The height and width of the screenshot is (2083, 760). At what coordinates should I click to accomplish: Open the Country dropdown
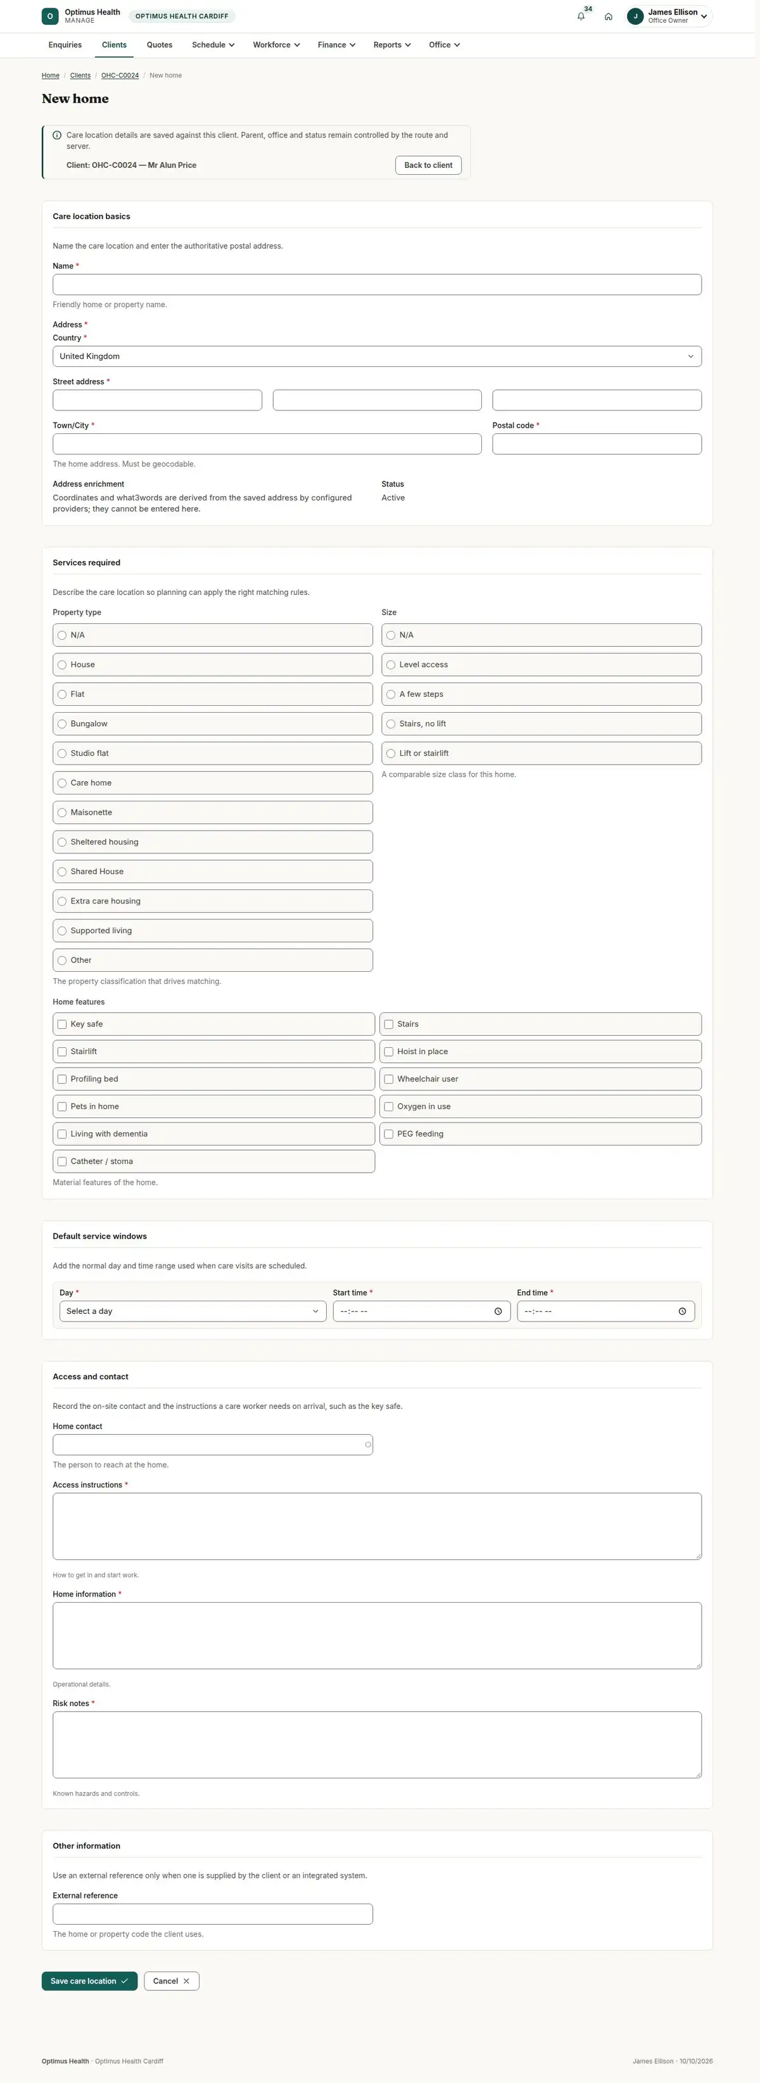click(377, 357)
